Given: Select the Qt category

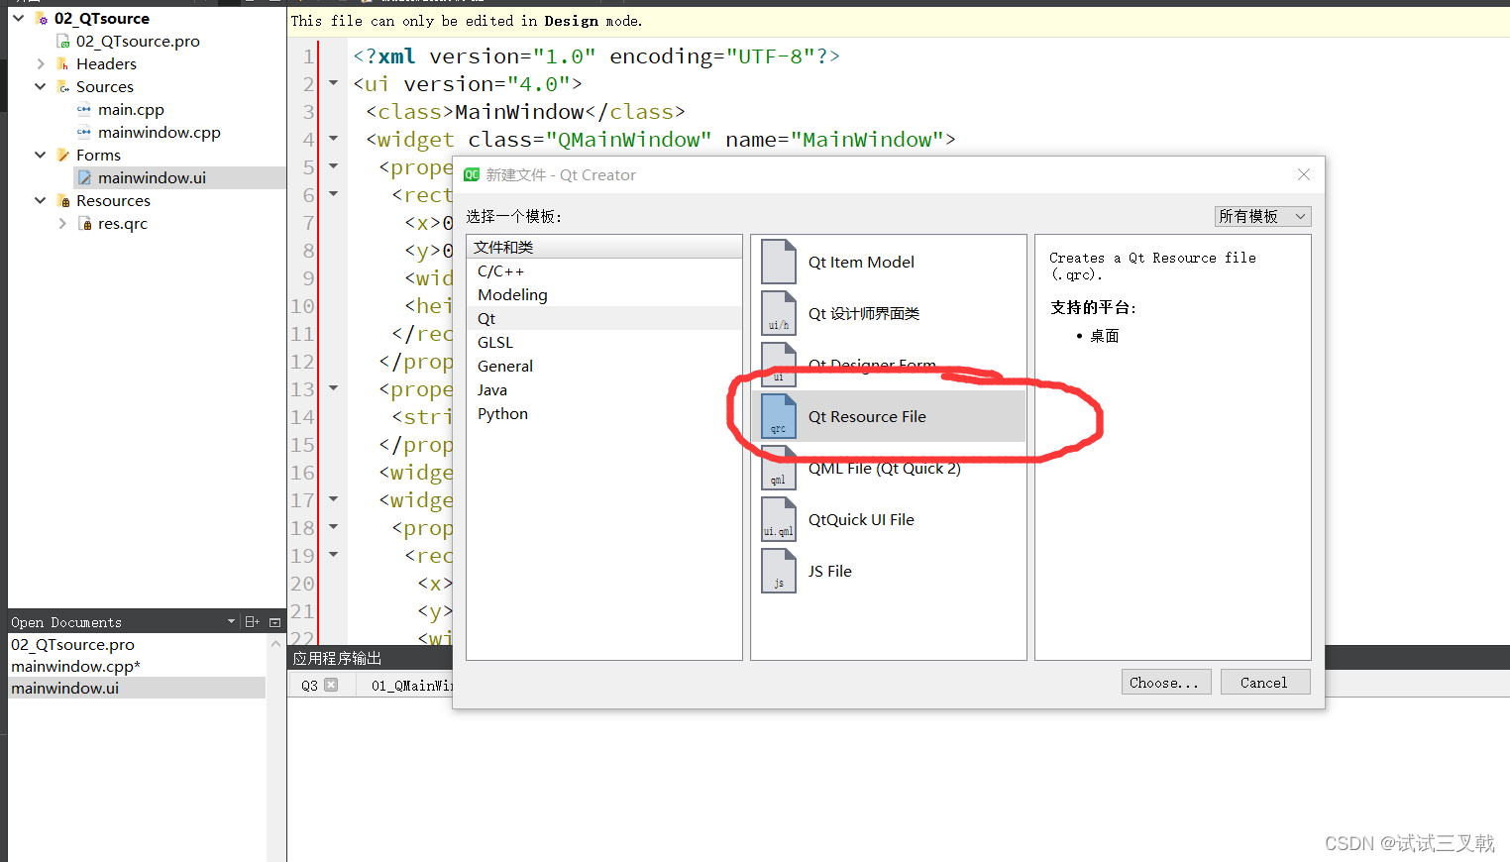Looking at the screenshot, I should click(604, 318).
